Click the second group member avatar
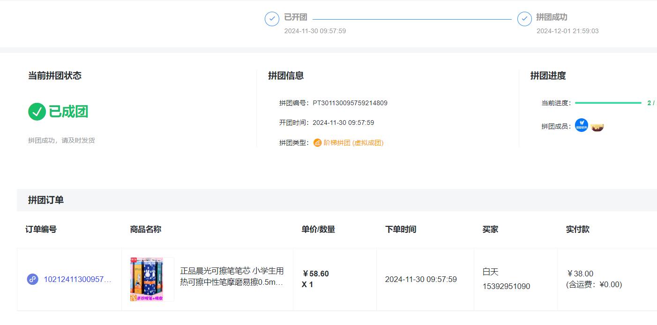Image resolution: width=657 pixels, height=325 pixels. tap(597, 127)
